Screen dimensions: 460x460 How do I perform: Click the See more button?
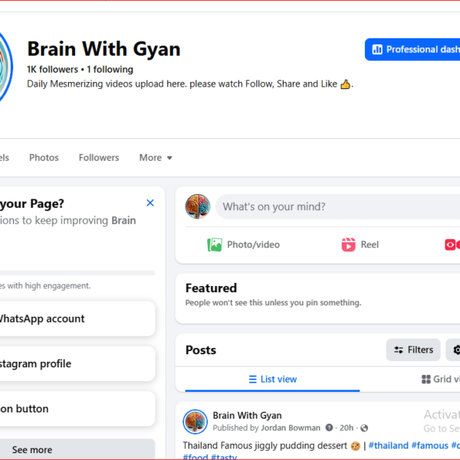click(77, 449)
